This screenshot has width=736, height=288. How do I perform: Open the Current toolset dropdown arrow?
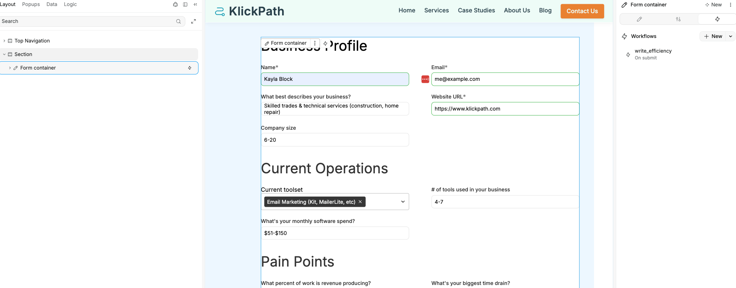click(403, 202)
